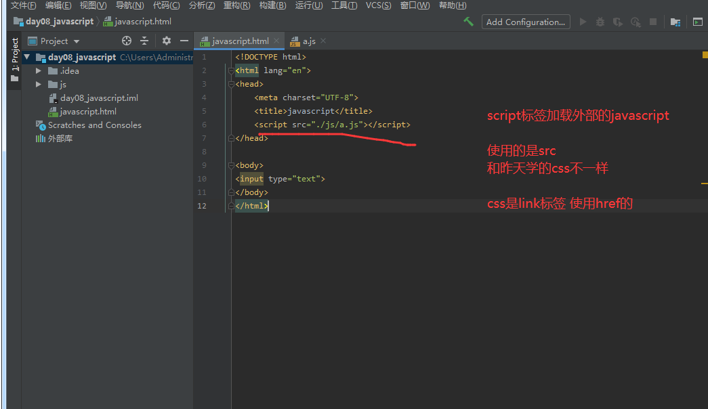
Task: Open the 视图(V) menu
Action: (x=93, y=5)
